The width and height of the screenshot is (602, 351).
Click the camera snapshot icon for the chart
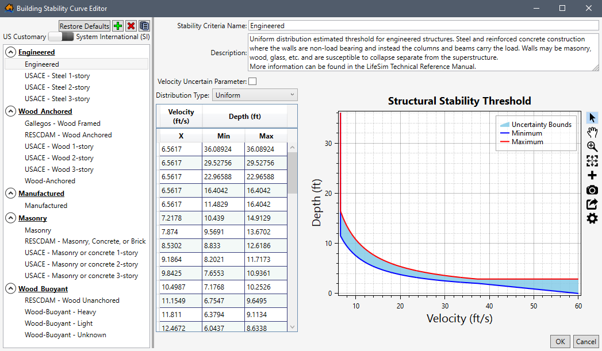tap(592, 190)
